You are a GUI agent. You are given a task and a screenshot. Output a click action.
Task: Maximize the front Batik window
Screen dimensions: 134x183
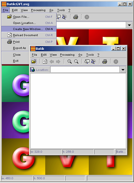pyautogui.click(x=118, y=49)
